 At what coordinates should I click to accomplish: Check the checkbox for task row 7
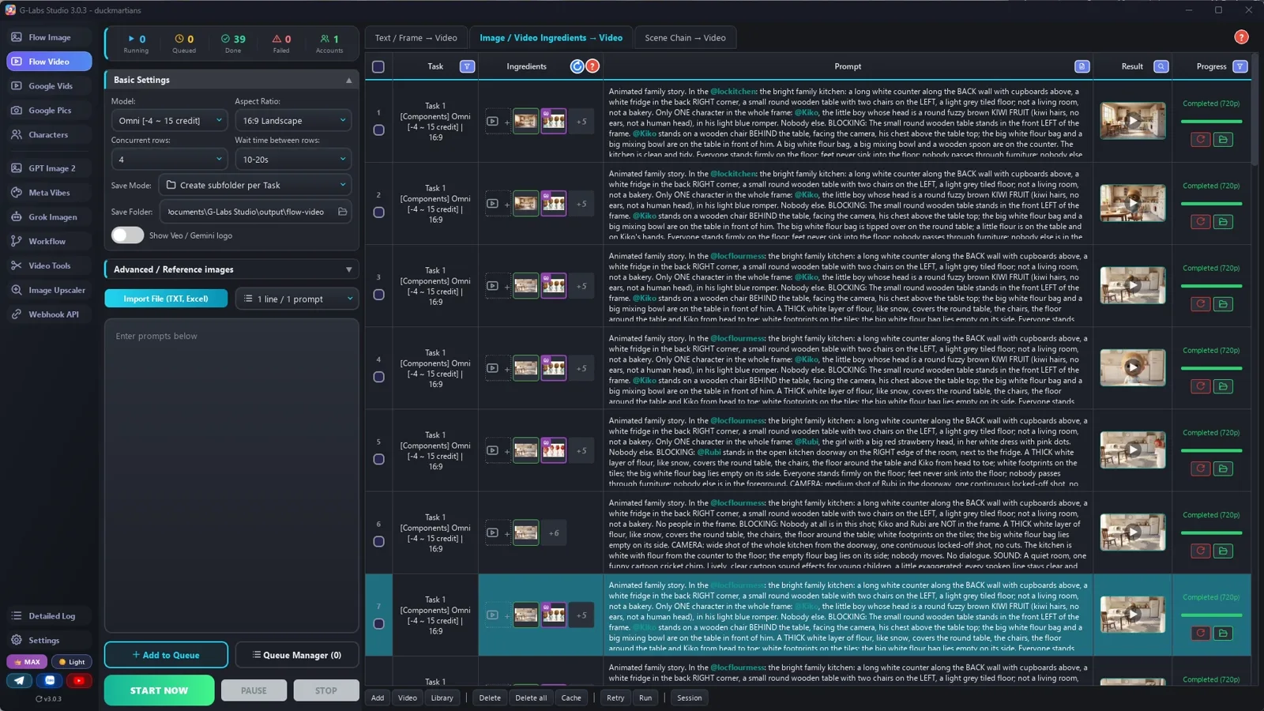[x=378, y=624]
